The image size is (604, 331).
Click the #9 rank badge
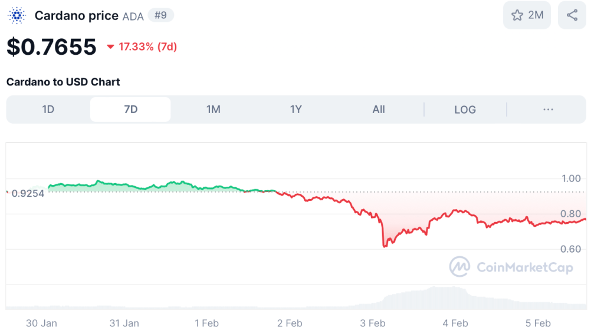point(160,15)
